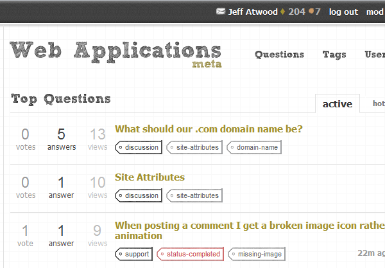Click the support tag

[134, 254]
